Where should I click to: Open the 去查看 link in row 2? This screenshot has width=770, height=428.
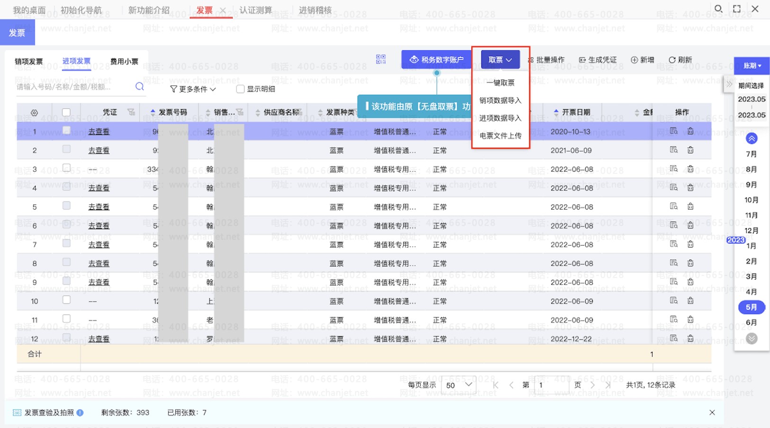click(99, 151)
